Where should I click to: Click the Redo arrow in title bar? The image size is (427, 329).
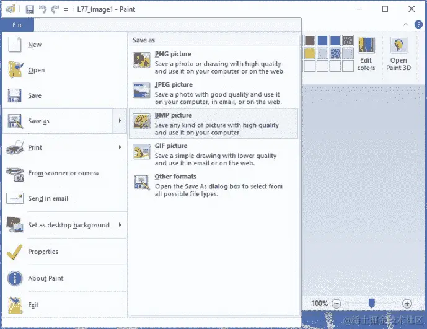pyautogui.click(x=55, y=9)
